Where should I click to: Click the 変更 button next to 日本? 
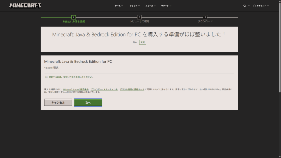143,43
